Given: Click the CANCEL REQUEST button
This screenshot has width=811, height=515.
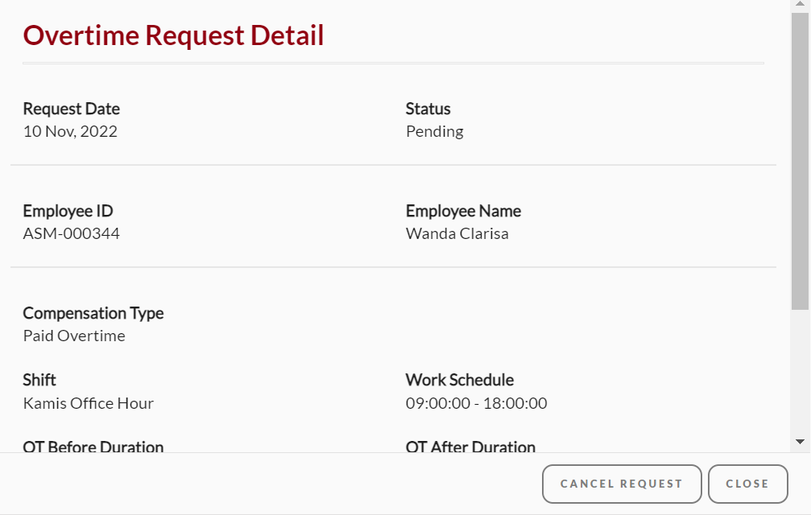Looking at the screenshot, I should (x=621, y=484).
